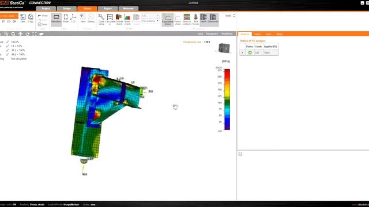Open the load case LE1 dropdown
Viewport: 369px width, 207px height.
(x=150, y=16)
